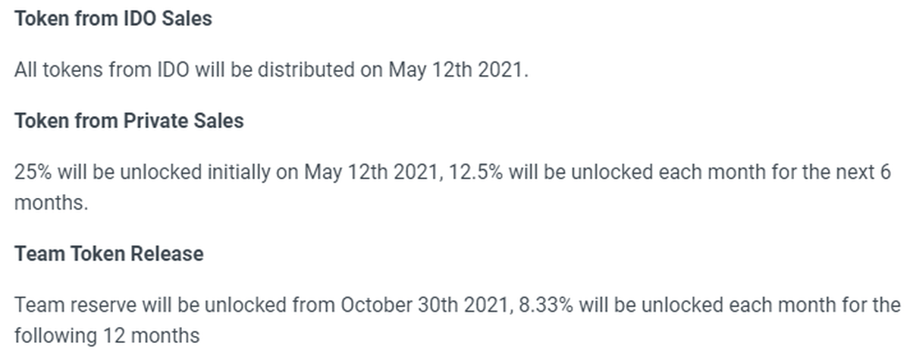This screenshot has height=358, width=910.
Task: Click the "Token from IDO Sales" heading
Action: (113, 19)
